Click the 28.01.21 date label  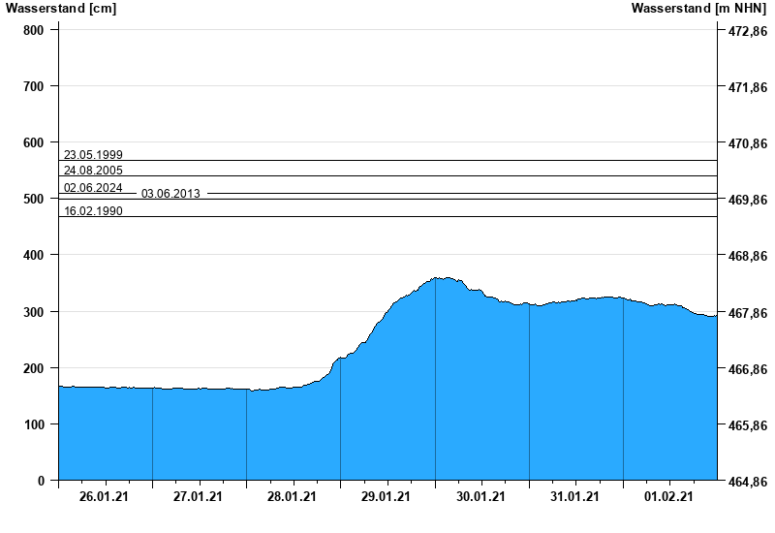coord(292,497)
